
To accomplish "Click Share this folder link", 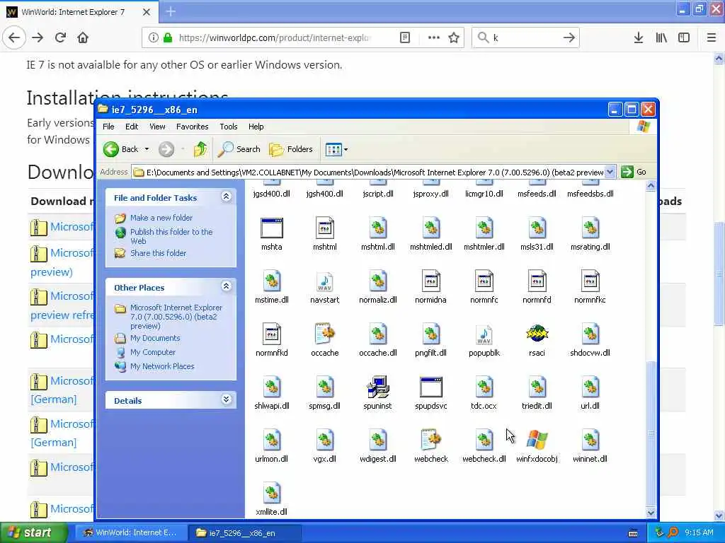I will pos(158,253).
